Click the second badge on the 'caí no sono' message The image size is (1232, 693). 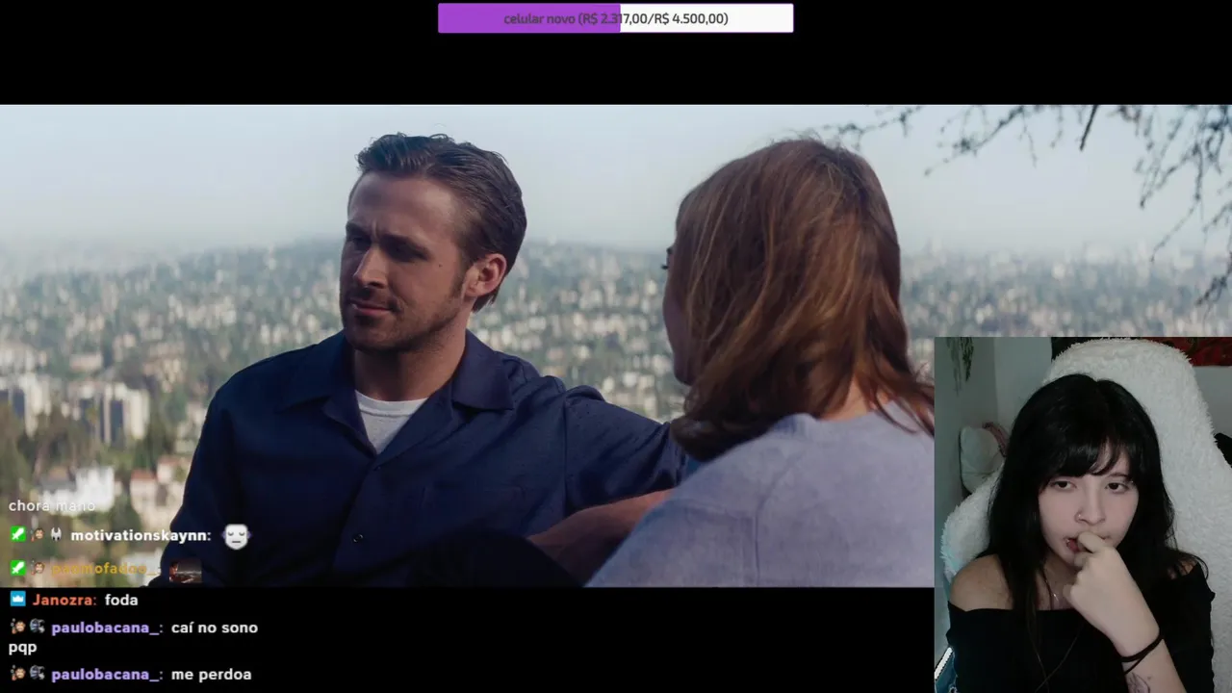(x=37, y=628)
